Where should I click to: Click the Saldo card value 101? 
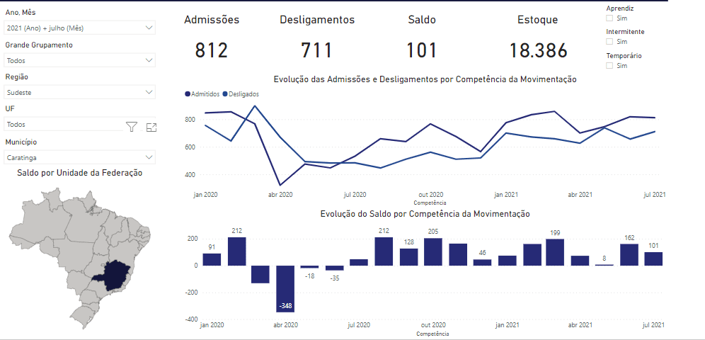(x=422, y=51)
